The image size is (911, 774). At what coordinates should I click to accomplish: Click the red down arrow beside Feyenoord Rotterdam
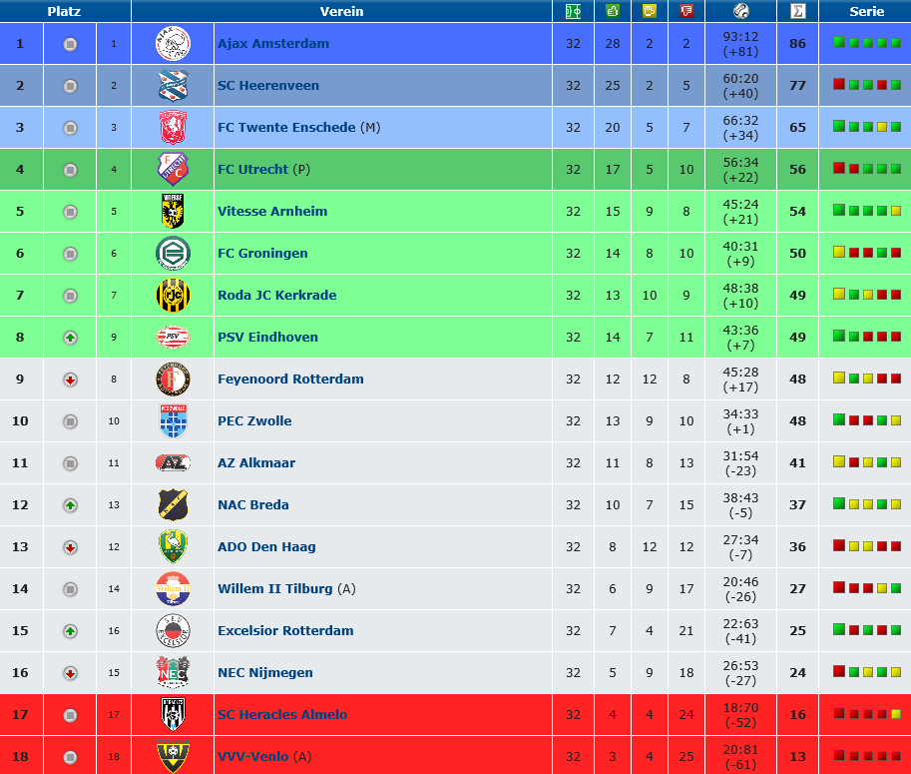pos(70,380)
